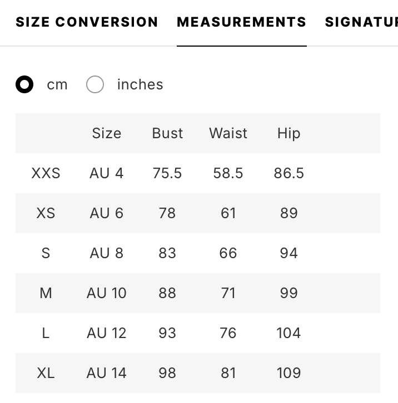
Task: Click the inches unit label
Action: [140, 84]
